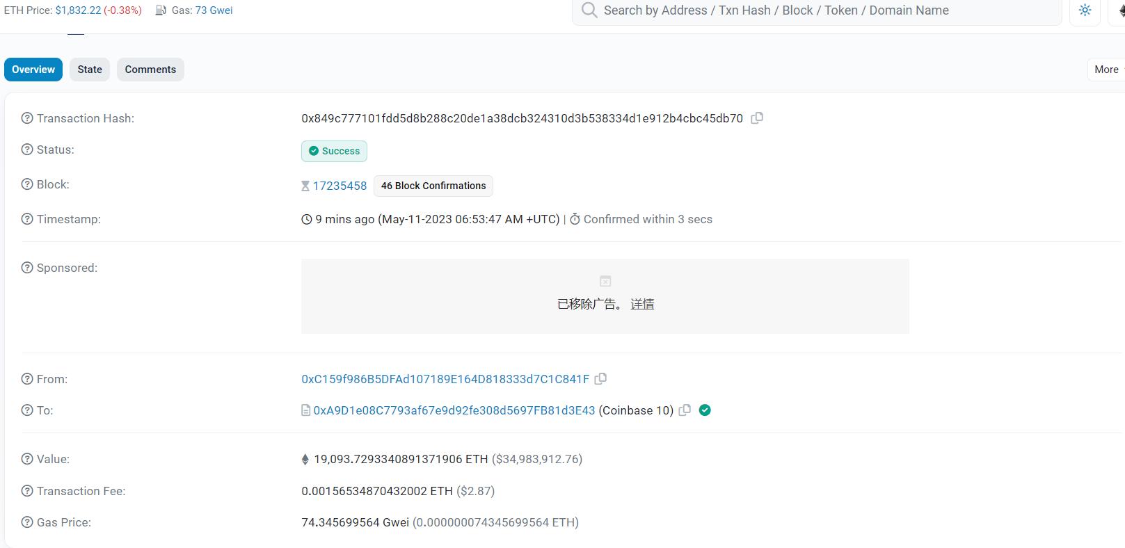Screen dimensions: 1125x548
Task: Copy the From address
Action: tap(601, 379)
